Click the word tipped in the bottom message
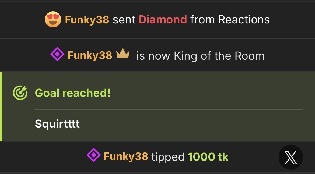Image resolution: width=315 pixels, height=174 pixels. [x=168, y=157]
